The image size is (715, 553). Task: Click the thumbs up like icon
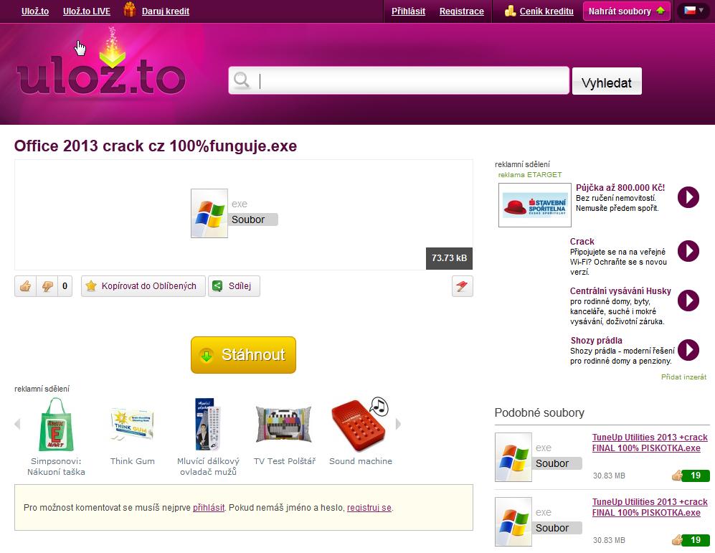coord(26,286)
